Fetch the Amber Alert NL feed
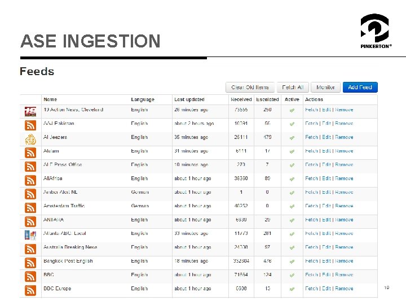 (x=311, y=192)
